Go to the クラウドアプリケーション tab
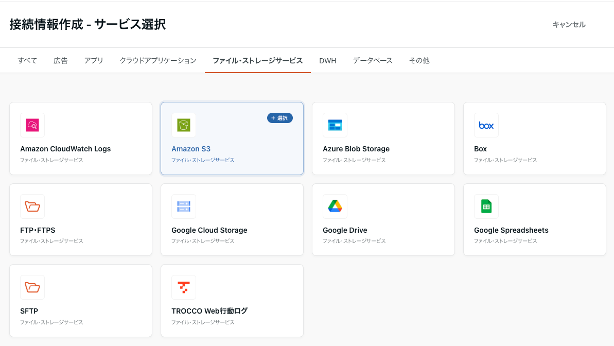This screenshot has height=346, width=614. pos(158,61)
